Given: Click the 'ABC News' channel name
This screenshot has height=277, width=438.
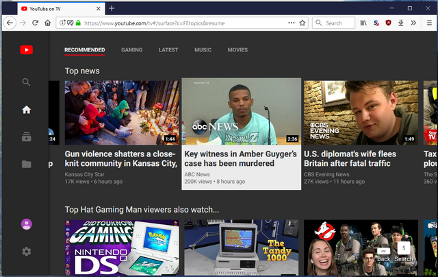Looking at the screenshot, I should coord(197,174).
